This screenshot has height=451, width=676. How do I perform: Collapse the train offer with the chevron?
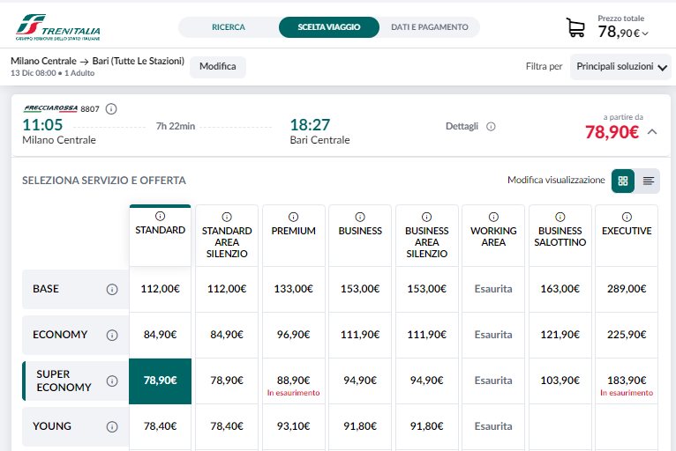coord(652,131)
